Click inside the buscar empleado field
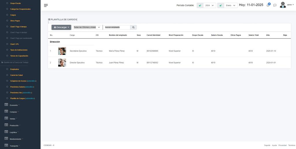This screenshot has width=296, height=149. pos(117,27)
